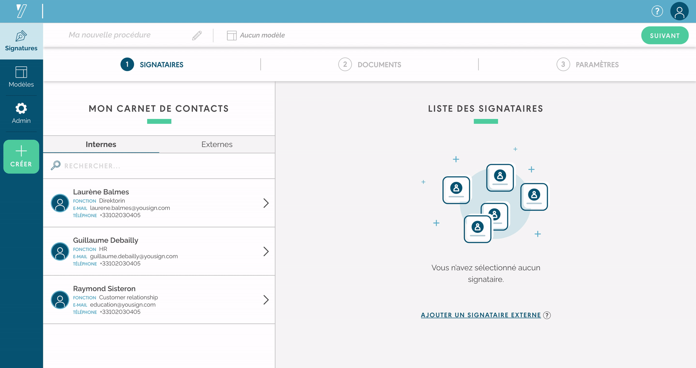Click the Aucun modèle template icon
Screen dimensions: 696x368
[232, 35]
